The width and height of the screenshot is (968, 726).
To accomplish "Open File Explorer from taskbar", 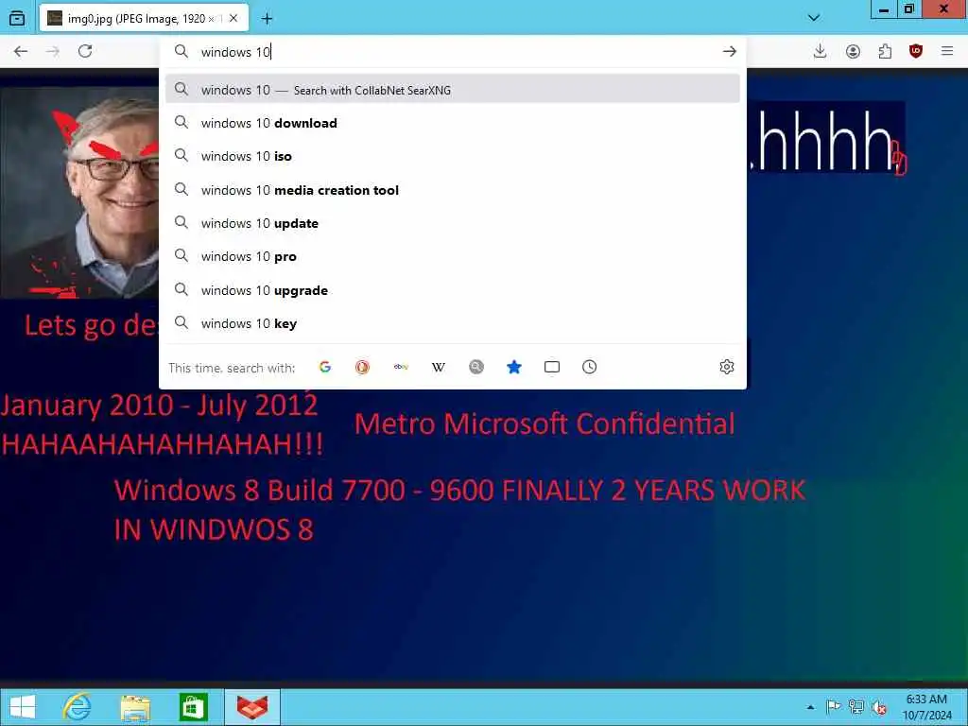I will (135, 707).
